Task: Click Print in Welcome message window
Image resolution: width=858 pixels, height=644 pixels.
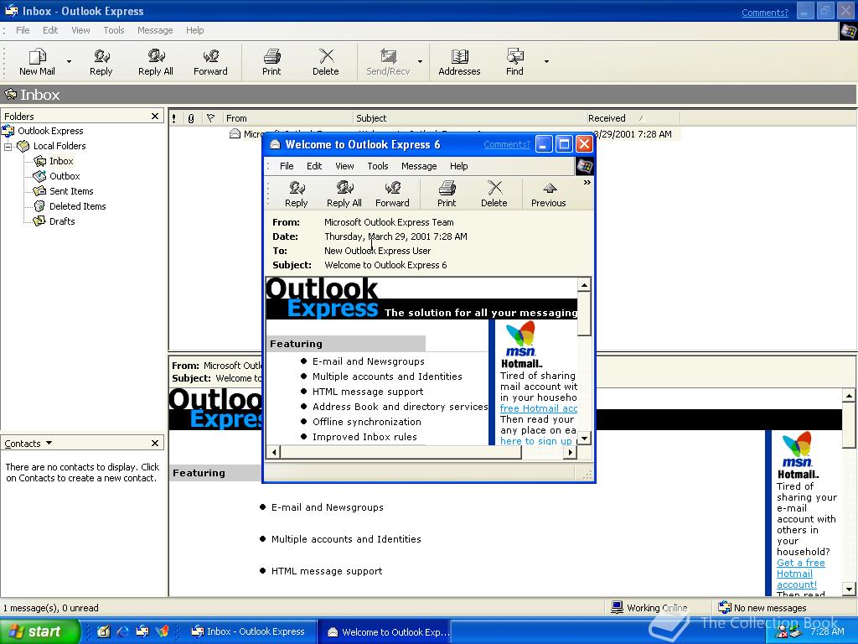Action: [447, 194]
